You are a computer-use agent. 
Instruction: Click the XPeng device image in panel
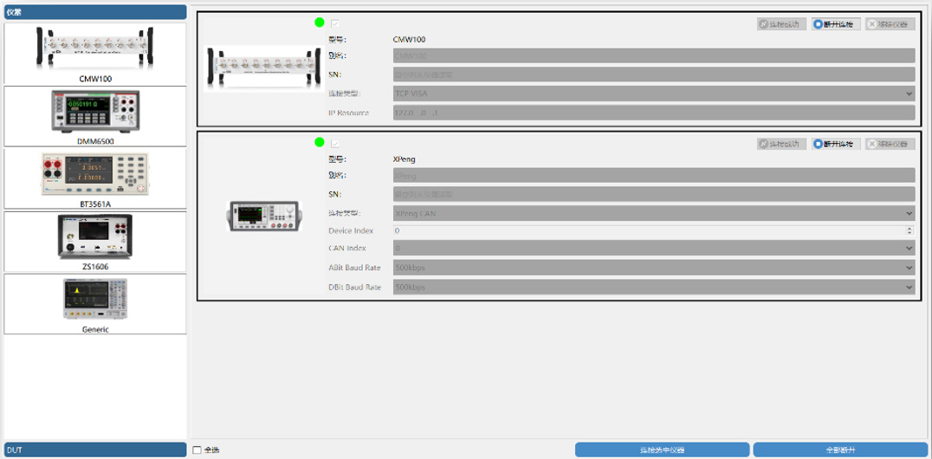click(x=263, y=216)
